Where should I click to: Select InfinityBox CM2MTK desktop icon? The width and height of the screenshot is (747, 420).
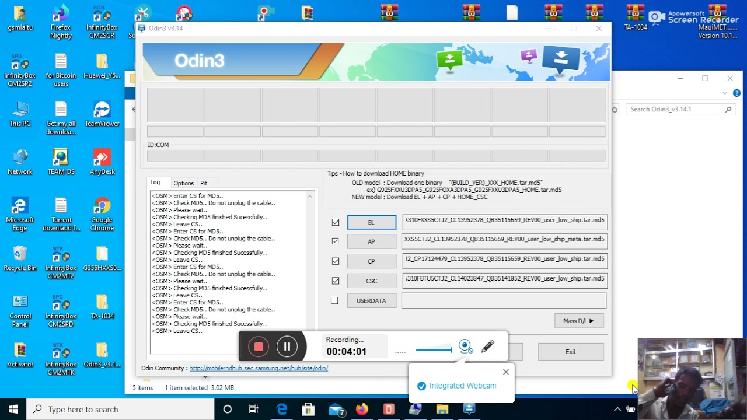point(61,359)
